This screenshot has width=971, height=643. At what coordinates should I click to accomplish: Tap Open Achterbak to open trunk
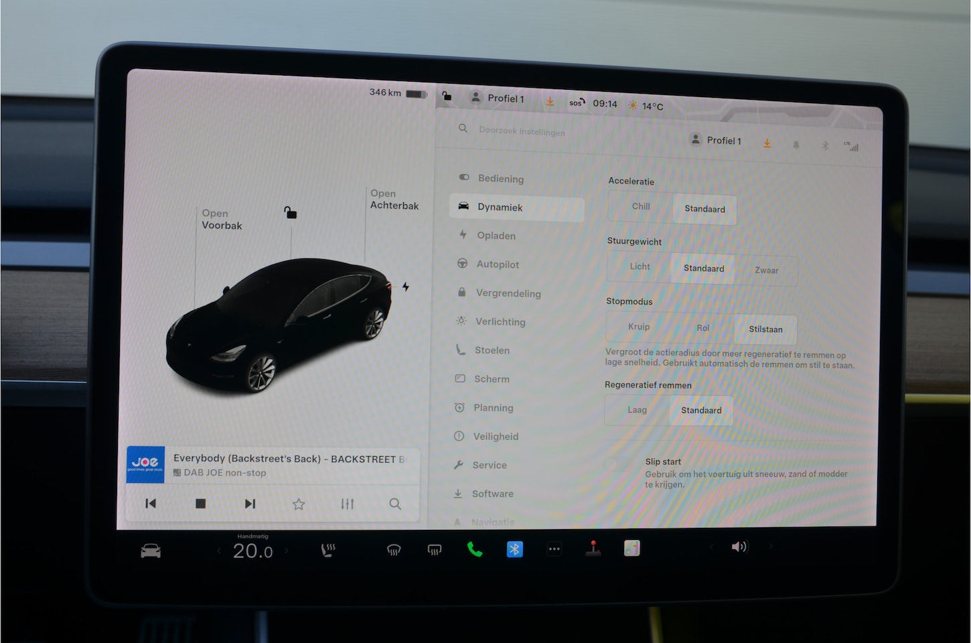[394, 200]
